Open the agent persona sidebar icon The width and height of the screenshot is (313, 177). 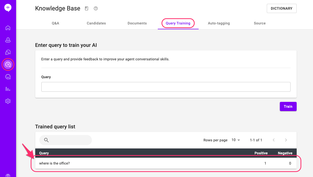(x=8, y=40)
